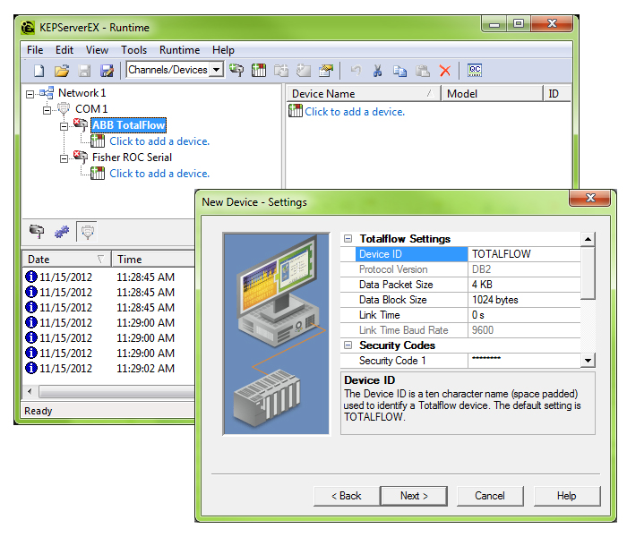Viewport: 627px width, 537px height.
Task: Collapse the Security Codes section
Action: point(348,345)
